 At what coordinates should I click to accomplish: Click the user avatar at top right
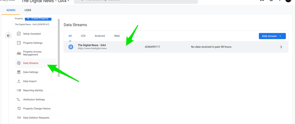pyautogui.click(x=288, y=1)
